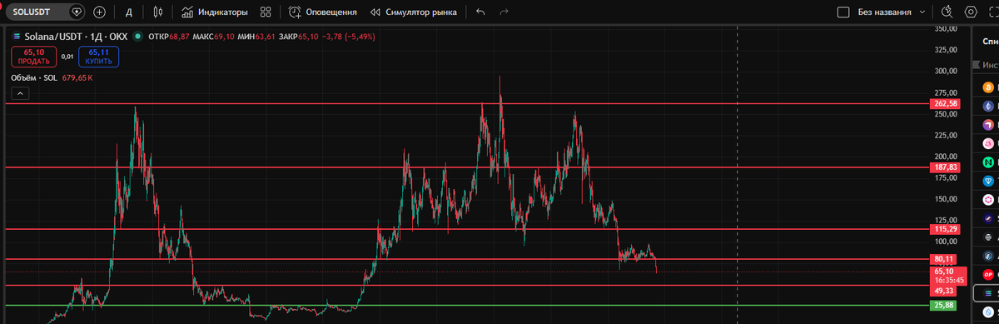Click the 679,65 K volume value
999x324 pixels.
click(x=77, y=77)
